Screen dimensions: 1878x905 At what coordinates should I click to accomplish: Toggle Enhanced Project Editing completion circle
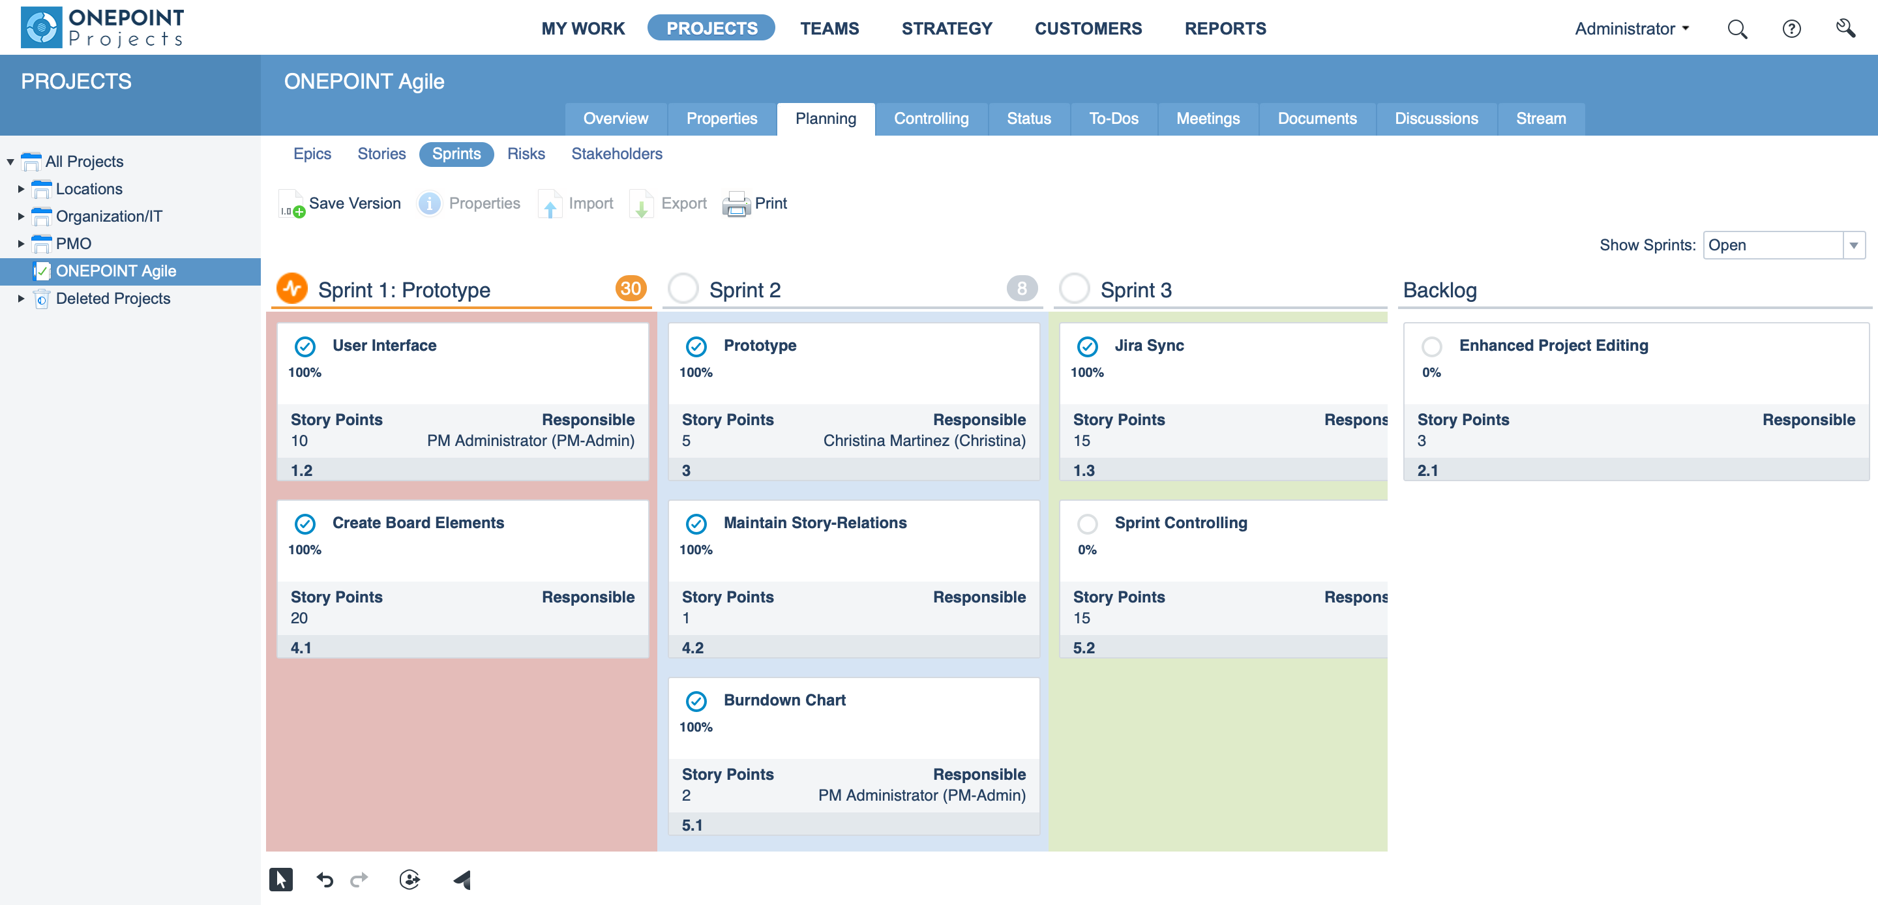(x=1433, y=346)
